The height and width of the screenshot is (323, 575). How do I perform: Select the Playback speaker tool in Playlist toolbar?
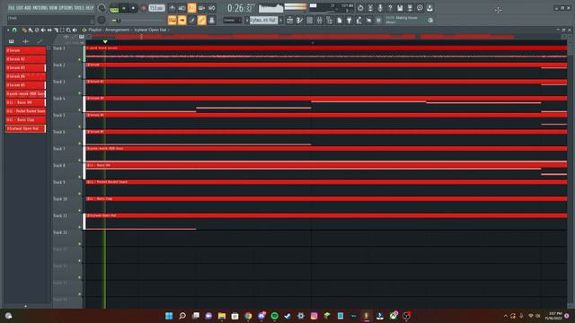click(75, 30)
